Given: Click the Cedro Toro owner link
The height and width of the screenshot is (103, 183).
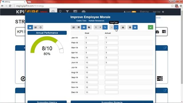Looking at the screenshot, I should point(81,21).
